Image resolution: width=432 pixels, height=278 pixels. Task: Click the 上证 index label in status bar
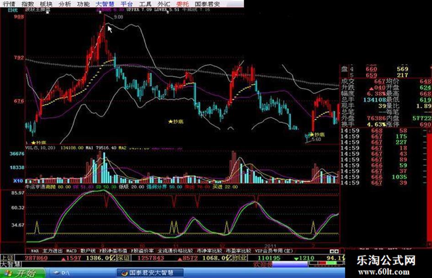point(7,258)
